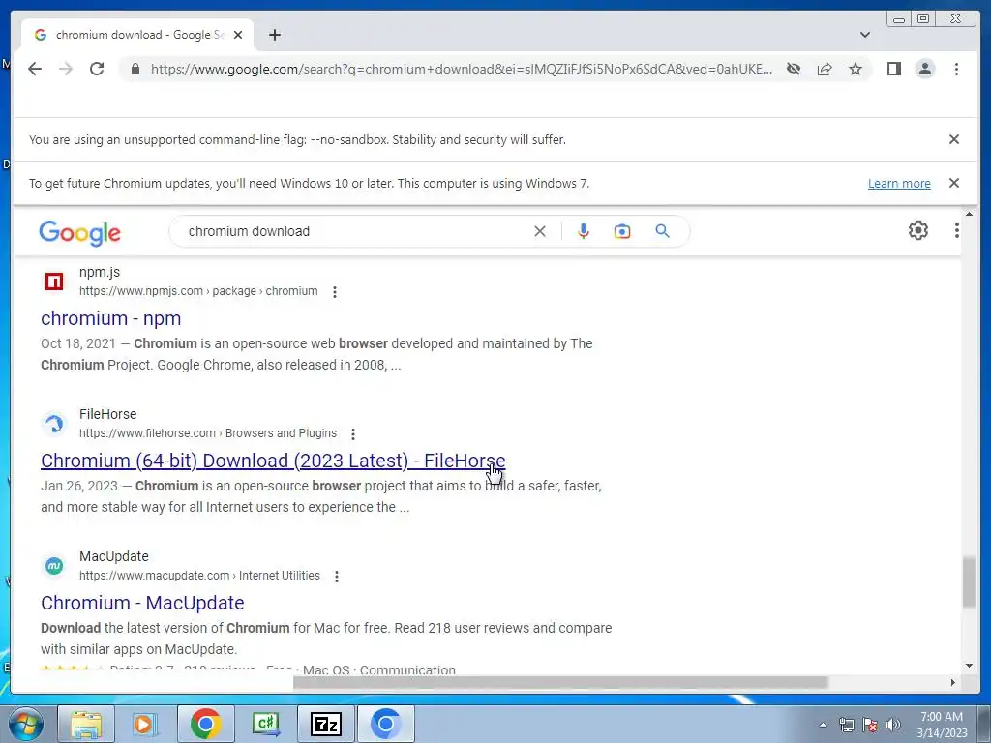Click the npmjs.com URL breadcrumb
991x743 pixels.
[198, 291]
